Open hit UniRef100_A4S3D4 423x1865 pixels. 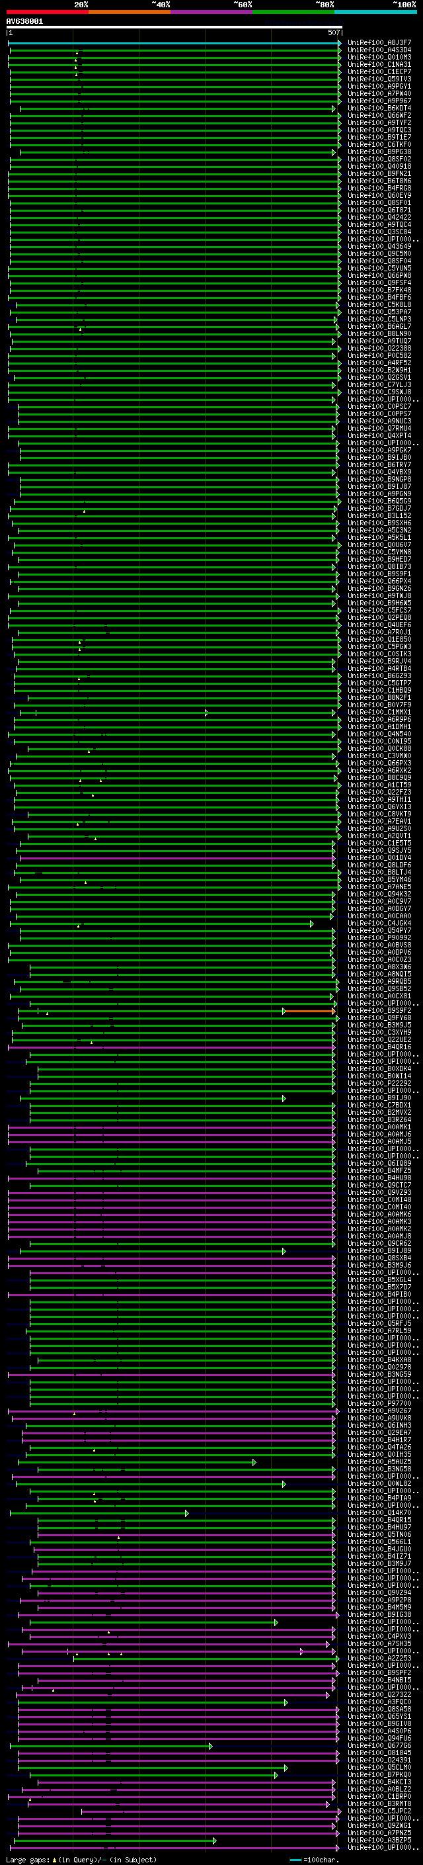click(379, 50)
